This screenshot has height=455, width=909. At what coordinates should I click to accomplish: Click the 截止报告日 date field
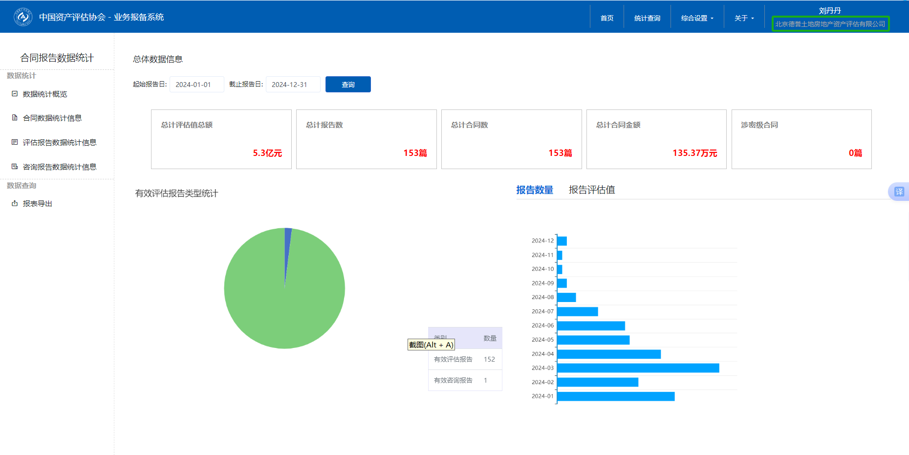point(293,85)
